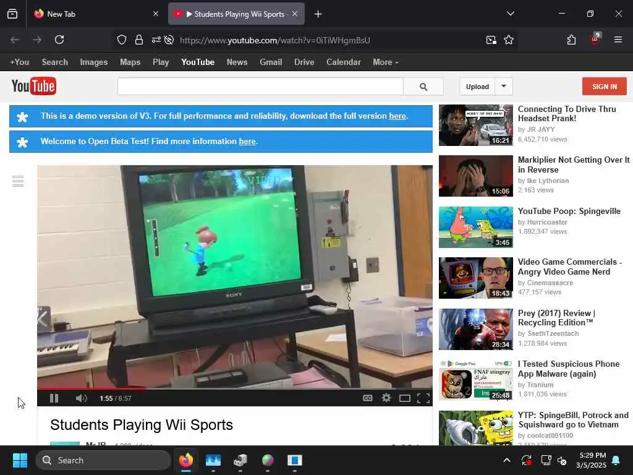Open Firefox View recent browsing icon
Screen dimensions: 633x475
[12, 14]
